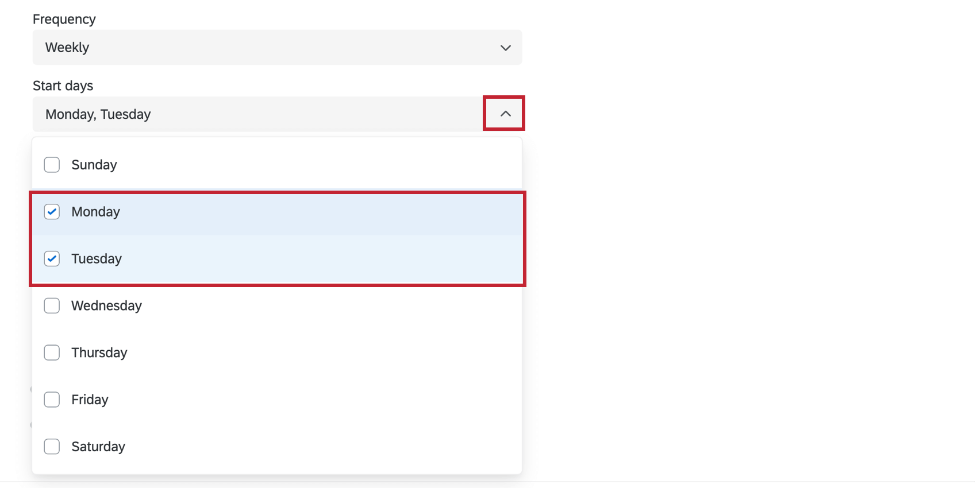This screenshot has height=488, width=977.
Task: Select the Wednesday option row
Action: click(x=230, y=305)
